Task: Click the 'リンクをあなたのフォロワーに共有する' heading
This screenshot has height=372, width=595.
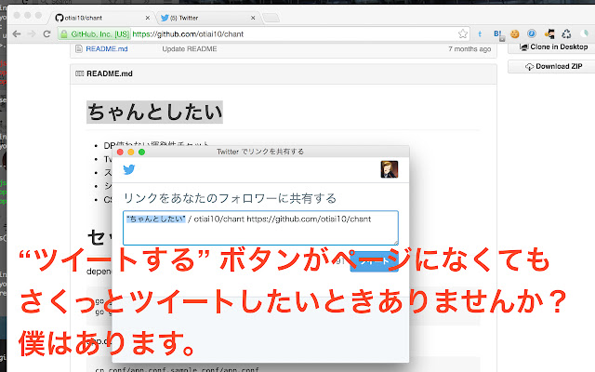Action: coord(230,198)
